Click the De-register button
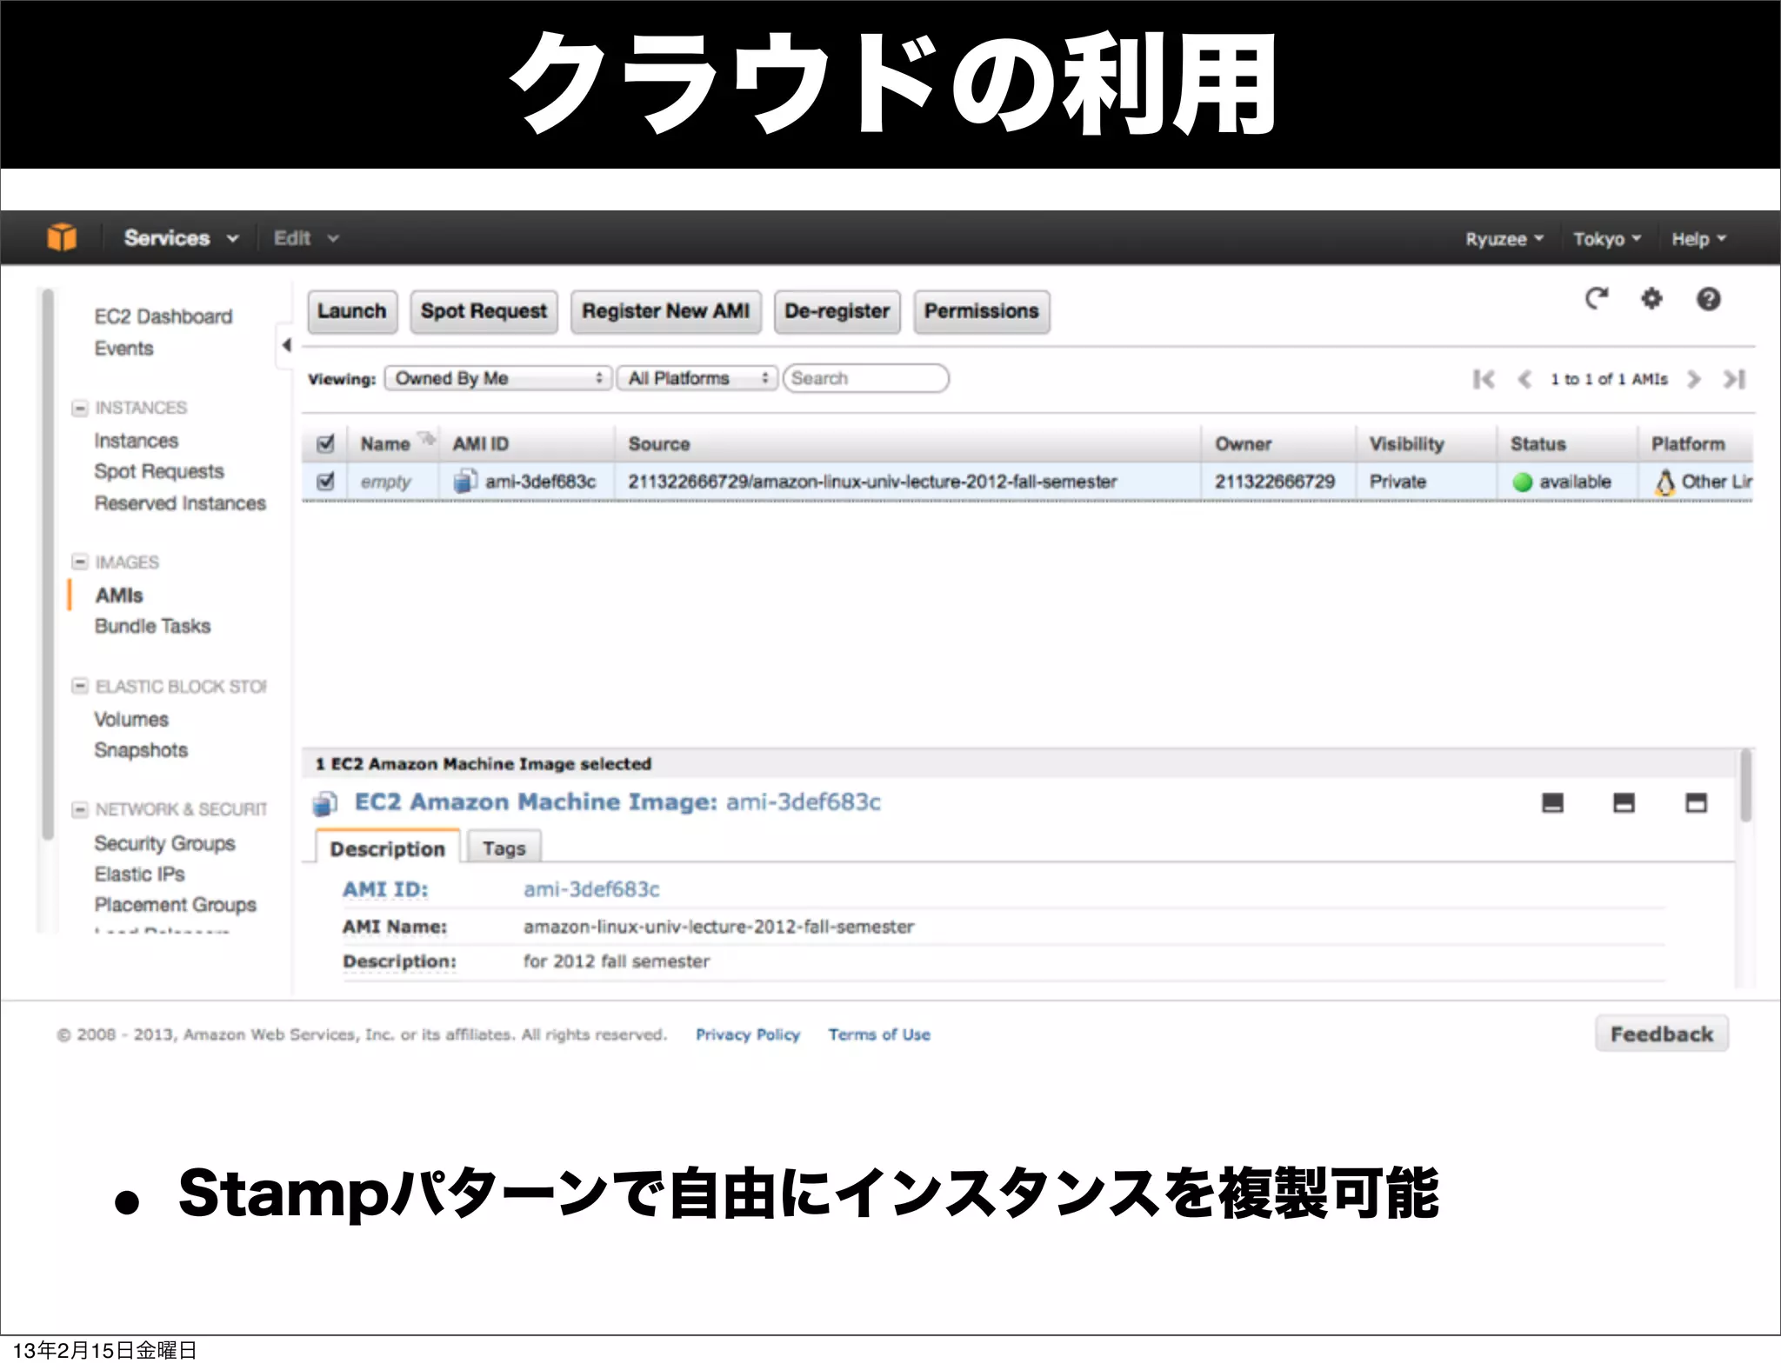Screen dimensions: 1781x1370 point(837,311)
